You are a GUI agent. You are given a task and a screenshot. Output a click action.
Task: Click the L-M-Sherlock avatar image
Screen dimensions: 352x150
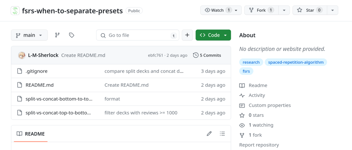pos(22,55)
